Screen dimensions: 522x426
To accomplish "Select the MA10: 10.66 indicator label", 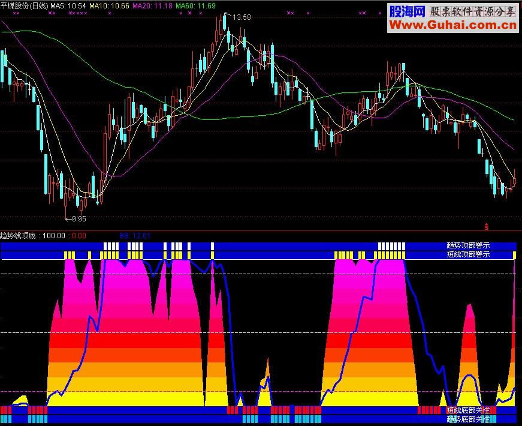I will point(109,5).
